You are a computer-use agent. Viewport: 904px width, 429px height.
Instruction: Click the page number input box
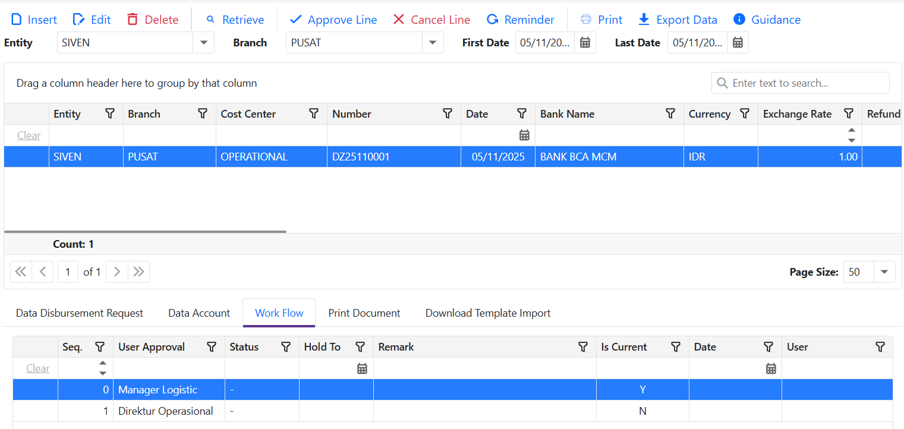coord(68,272)
